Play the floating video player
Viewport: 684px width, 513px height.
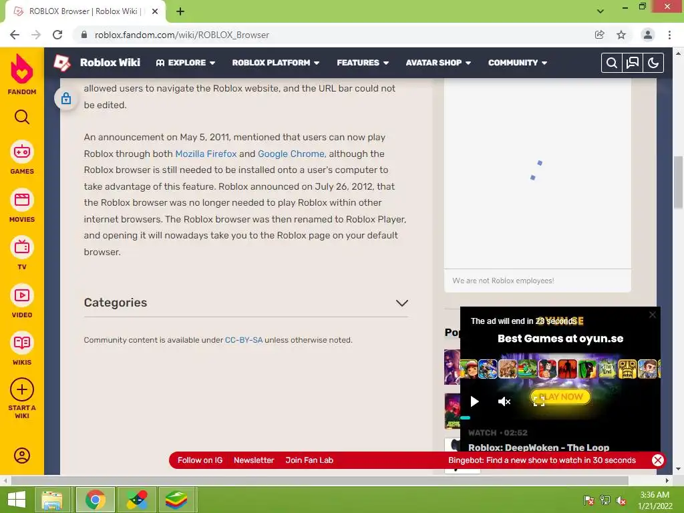[475, 401]
